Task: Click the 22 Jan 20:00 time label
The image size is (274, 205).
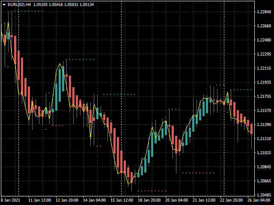Action: click(x=232, y=200)
